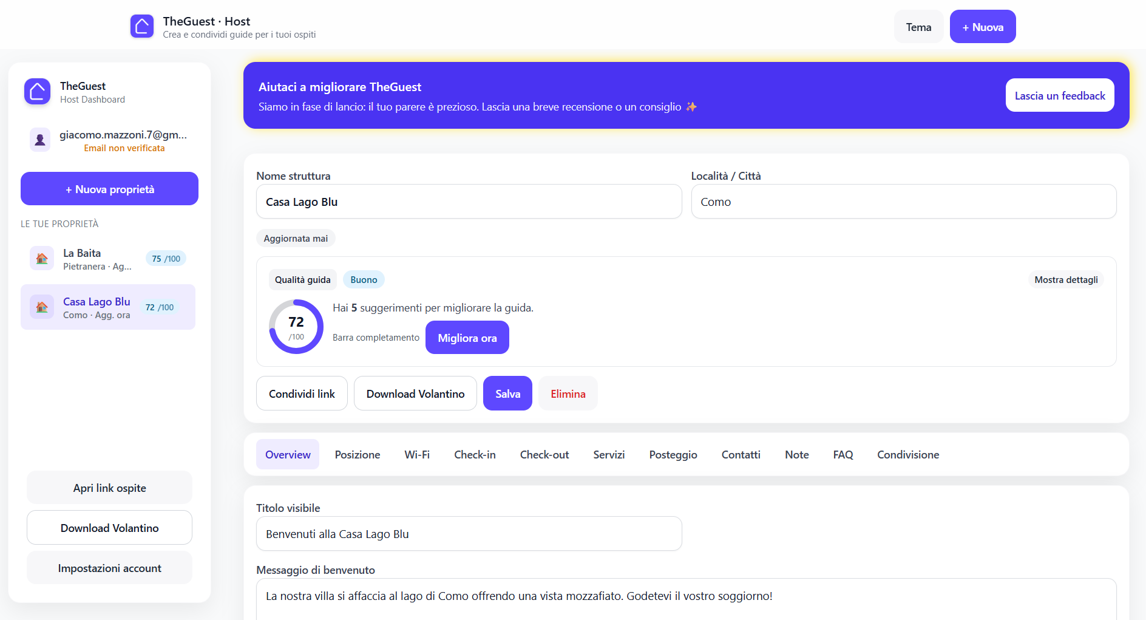Click the 72/100 circular progress indicator
Image resolution: width=1146 pixels, height=620 pixels.
click(x=296, y=326)
